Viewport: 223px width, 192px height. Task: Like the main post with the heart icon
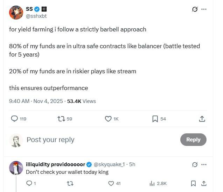[x=108, y=119]
